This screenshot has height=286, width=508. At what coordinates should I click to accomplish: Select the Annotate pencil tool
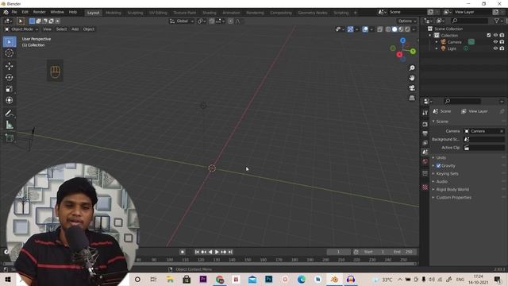(10, 113)
